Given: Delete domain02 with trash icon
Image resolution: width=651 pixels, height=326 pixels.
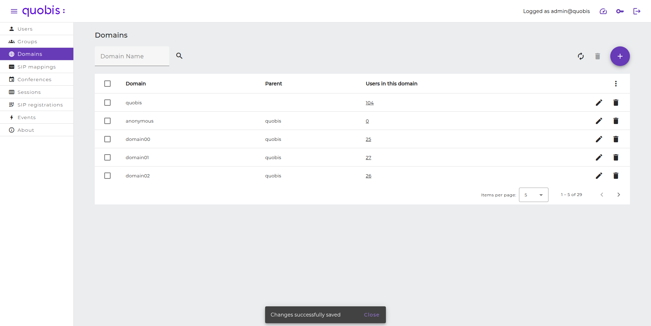Looking at the screenshot, I should 616,176.
